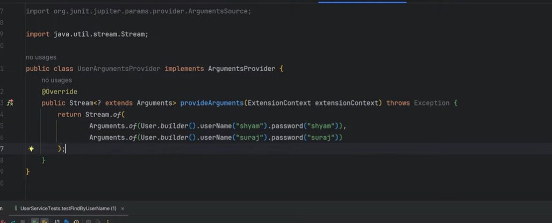This screenshot has height=223, width=552.
Task: Click the "implements" keyword in the class declaration
Action: 184,69
